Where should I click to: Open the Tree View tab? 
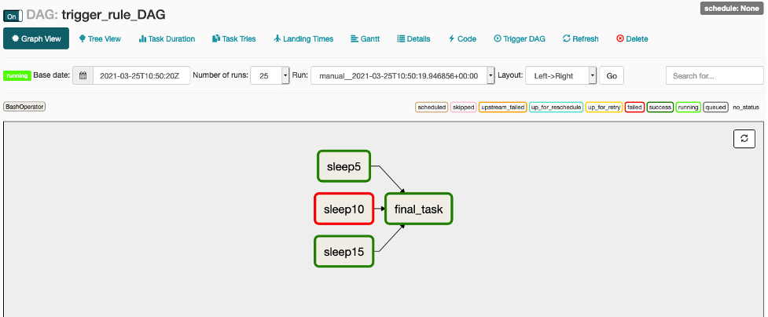(x=99, y=38)
